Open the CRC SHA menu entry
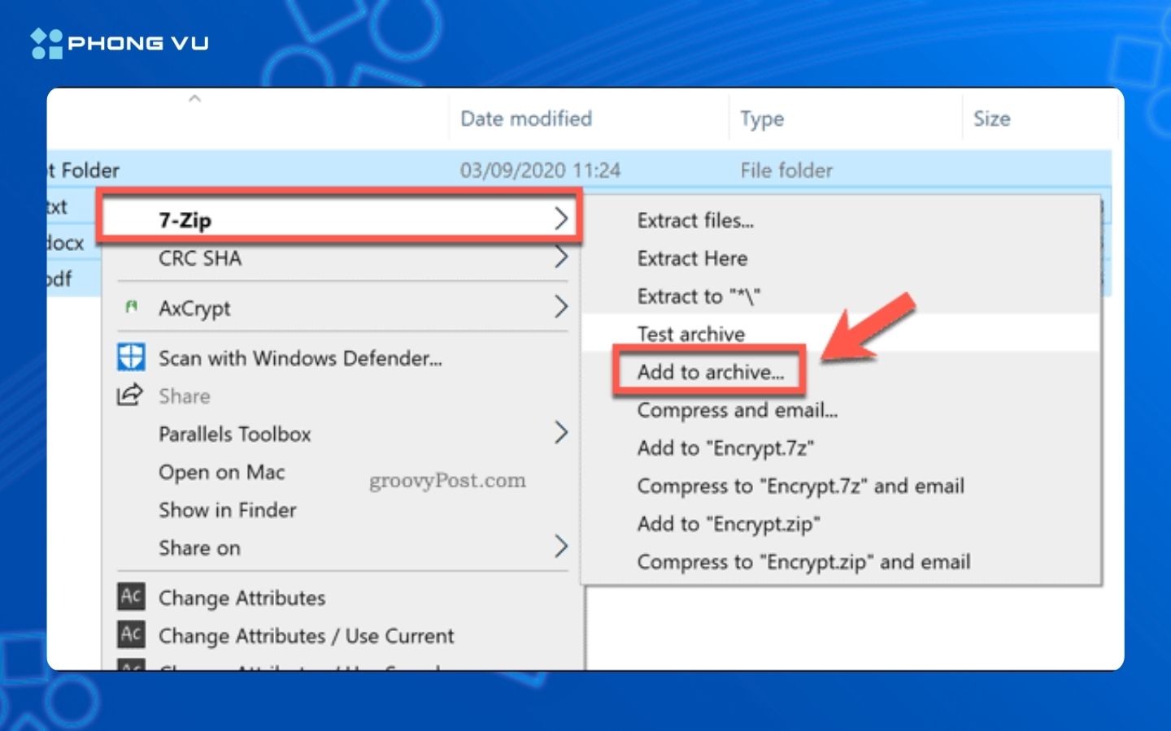 point(343,258)
